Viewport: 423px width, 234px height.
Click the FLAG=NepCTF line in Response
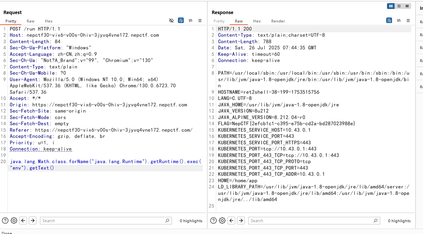coord(287,124)
